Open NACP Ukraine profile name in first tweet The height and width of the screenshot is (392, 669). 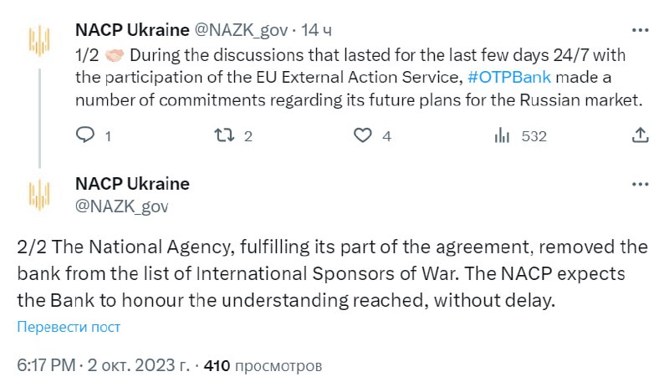click(x=132, y=30)
